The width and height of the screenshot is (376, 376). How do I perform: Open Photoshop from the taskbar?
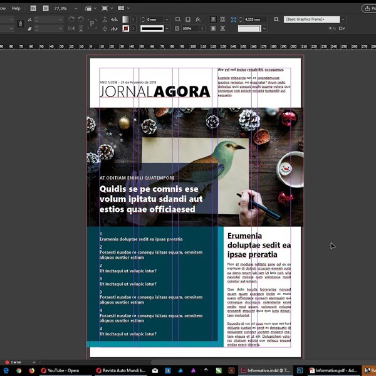[x=300, y=370]
